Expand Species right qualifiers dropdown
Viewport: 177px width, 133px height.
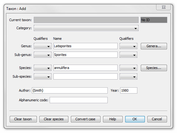pos(129,68)
